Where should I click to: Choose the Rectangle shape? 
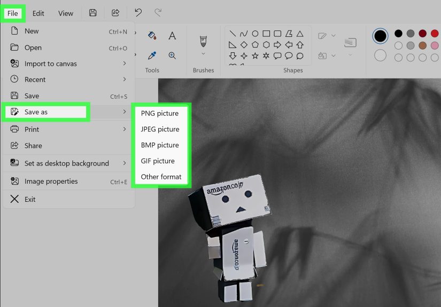tap(266, 34)
